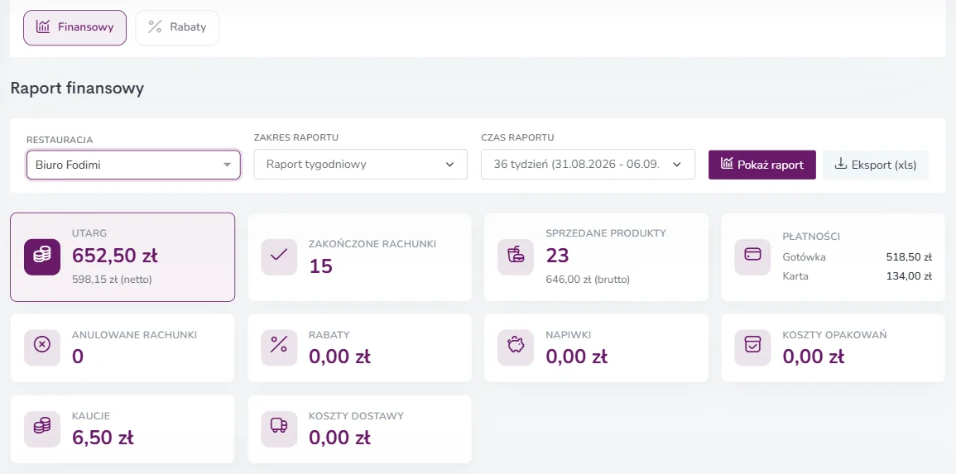Click the Sprzedane produkty count 23
This screenshot has height=474, width=956.
pos(557,256)
